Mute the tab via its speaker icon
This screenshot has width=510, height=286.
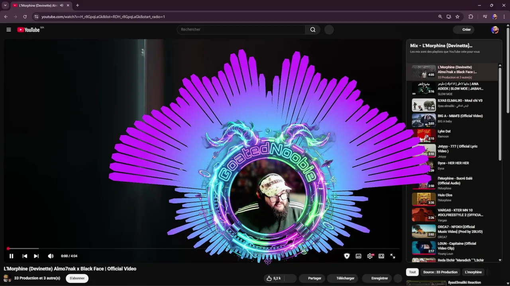click(x=61, y=5)
